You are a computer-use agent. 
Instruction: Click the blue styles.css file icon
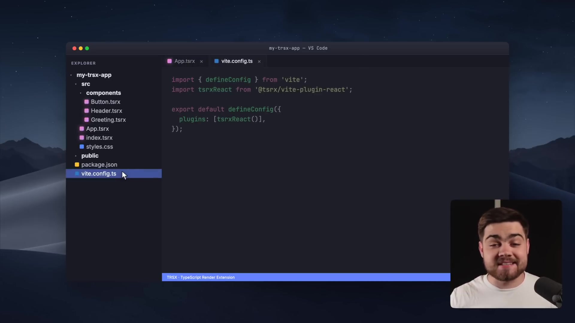(x=82, y=147)
